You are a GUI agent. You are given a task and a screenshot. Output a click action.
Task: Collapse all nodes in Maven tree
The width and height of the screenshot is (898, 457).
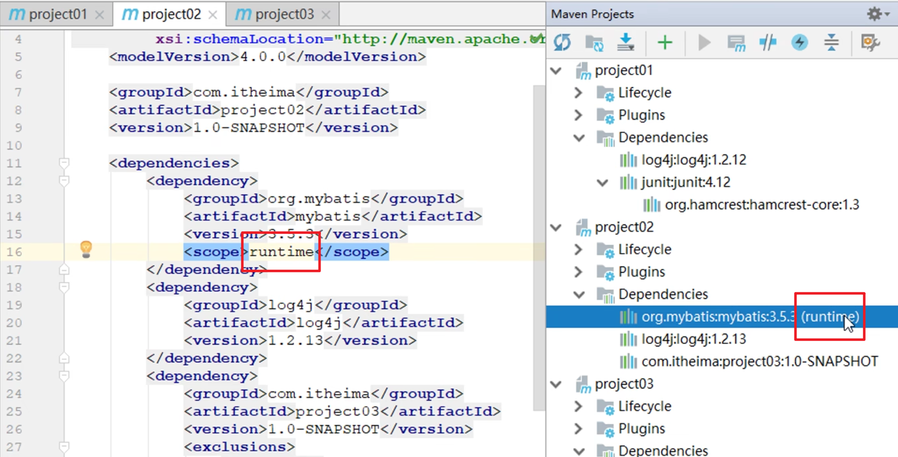click(831, 42)
